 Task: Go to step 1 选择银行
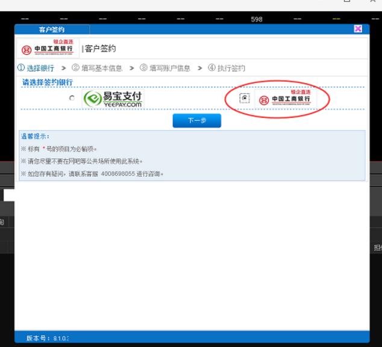click(36, 68)
